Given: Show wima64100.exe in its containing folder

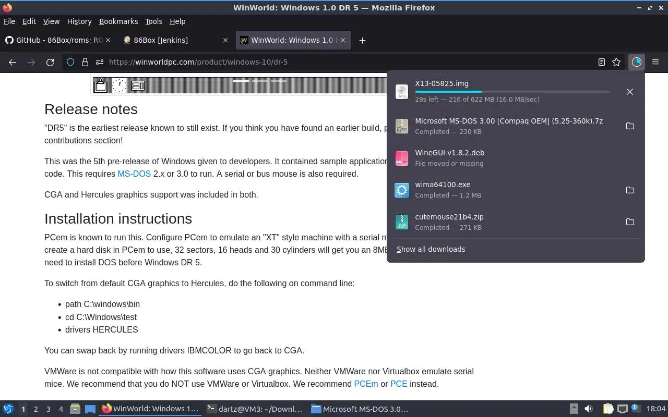Looking at the screenshot, I should coord(630,190).
